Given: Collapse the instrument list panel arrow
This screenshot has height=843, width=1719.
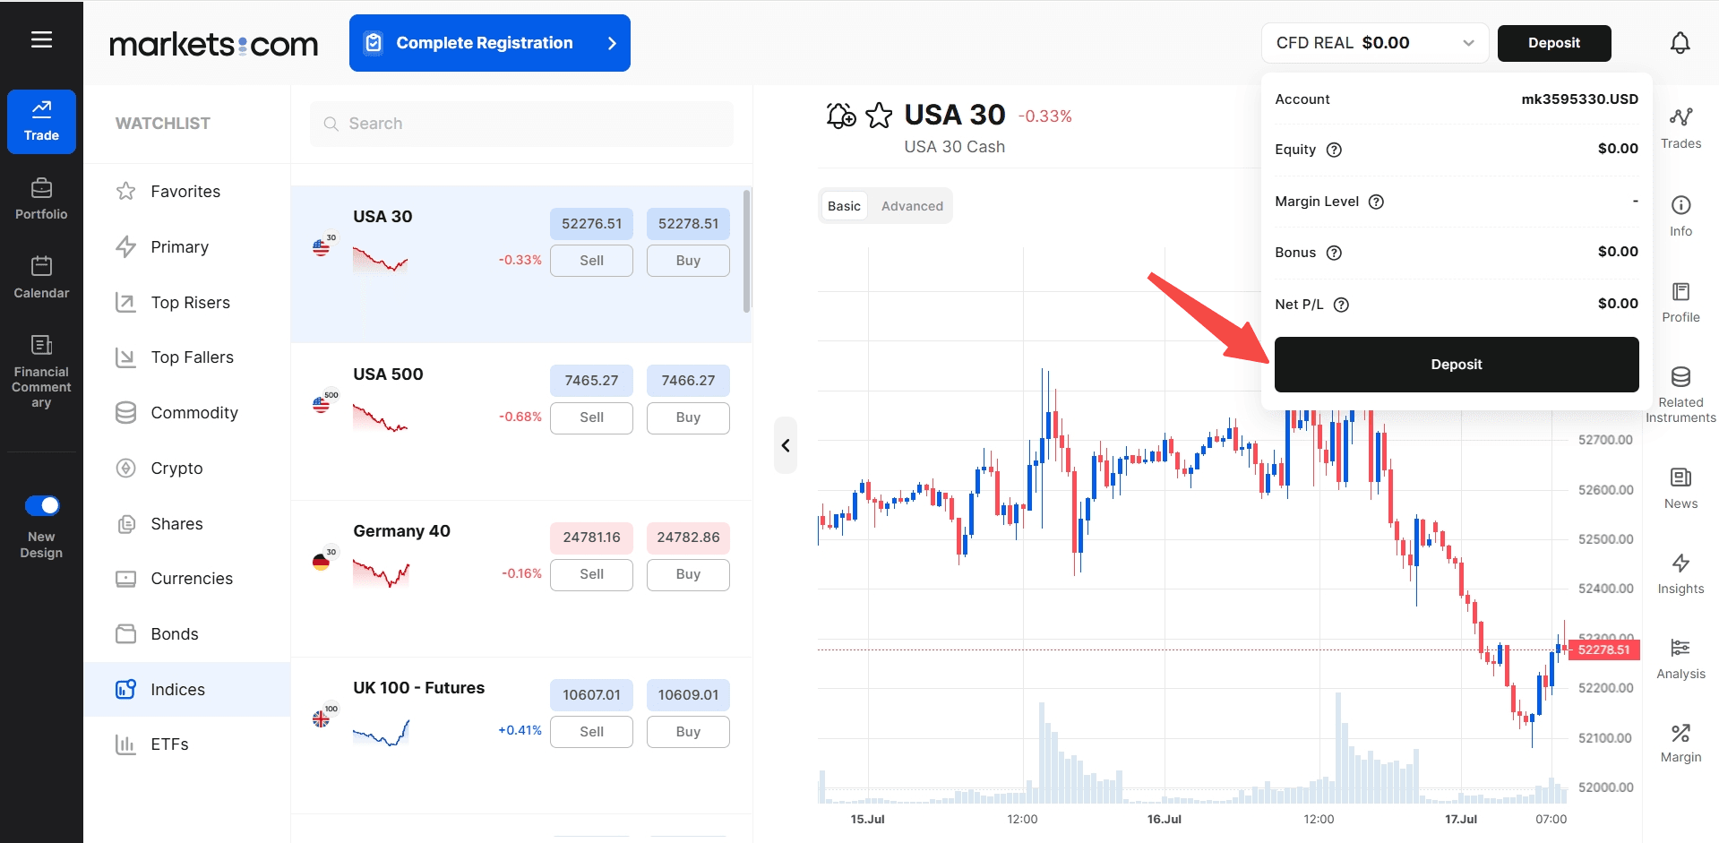Looking at the screenshot, I should [x=786, y=445].
